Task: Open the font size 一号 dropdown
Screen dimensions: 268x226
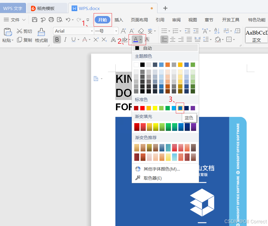Action: pos(116,31)
